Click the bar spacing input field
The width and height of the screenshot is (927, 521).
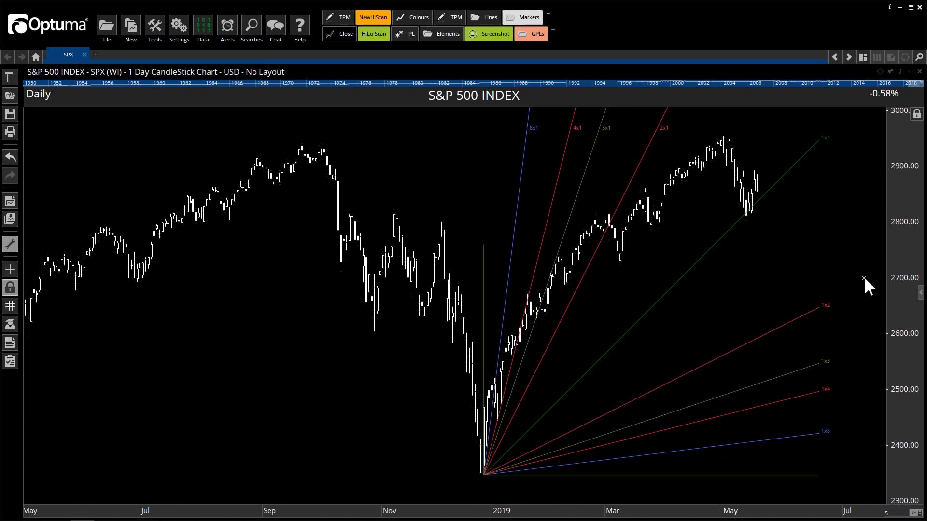897,513
